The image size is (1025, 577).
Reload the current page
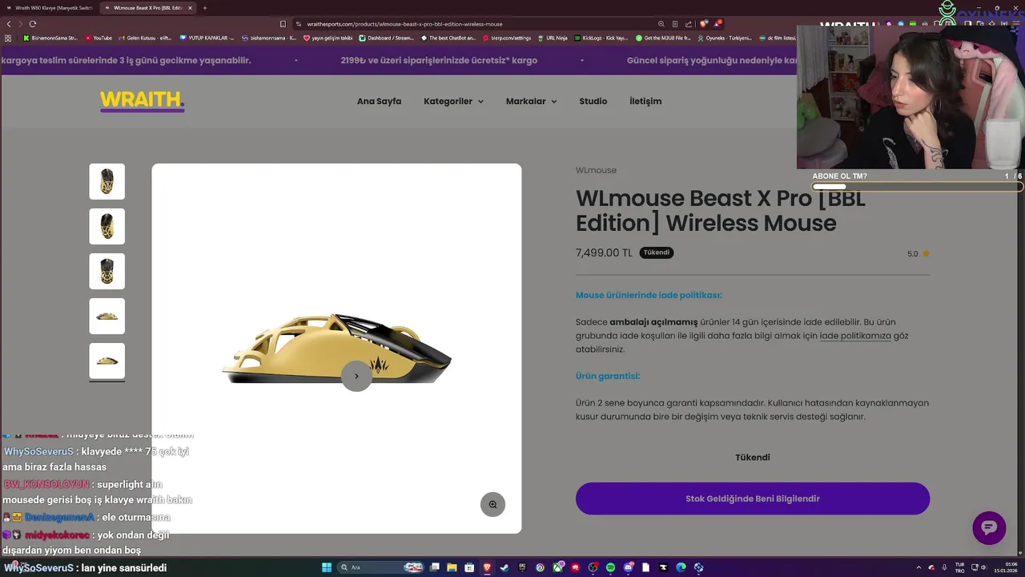tap(33, 24)
